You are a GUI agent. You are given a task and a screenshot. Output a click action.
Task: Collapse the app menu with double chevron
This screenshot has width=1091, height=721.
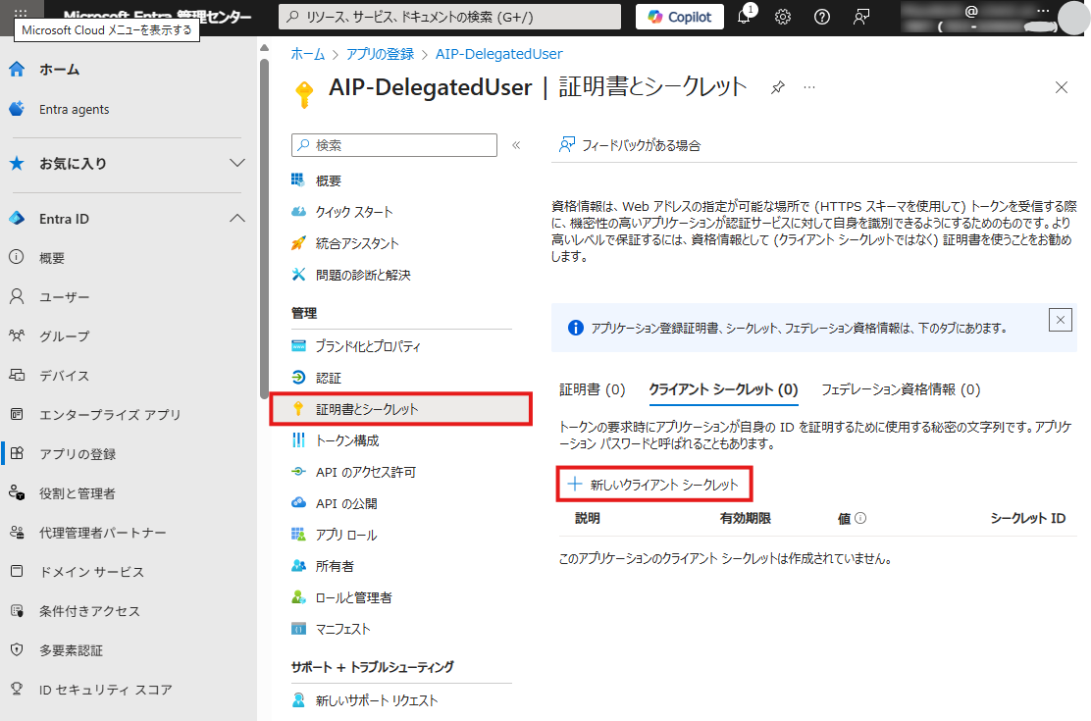[x=516, y=145]
